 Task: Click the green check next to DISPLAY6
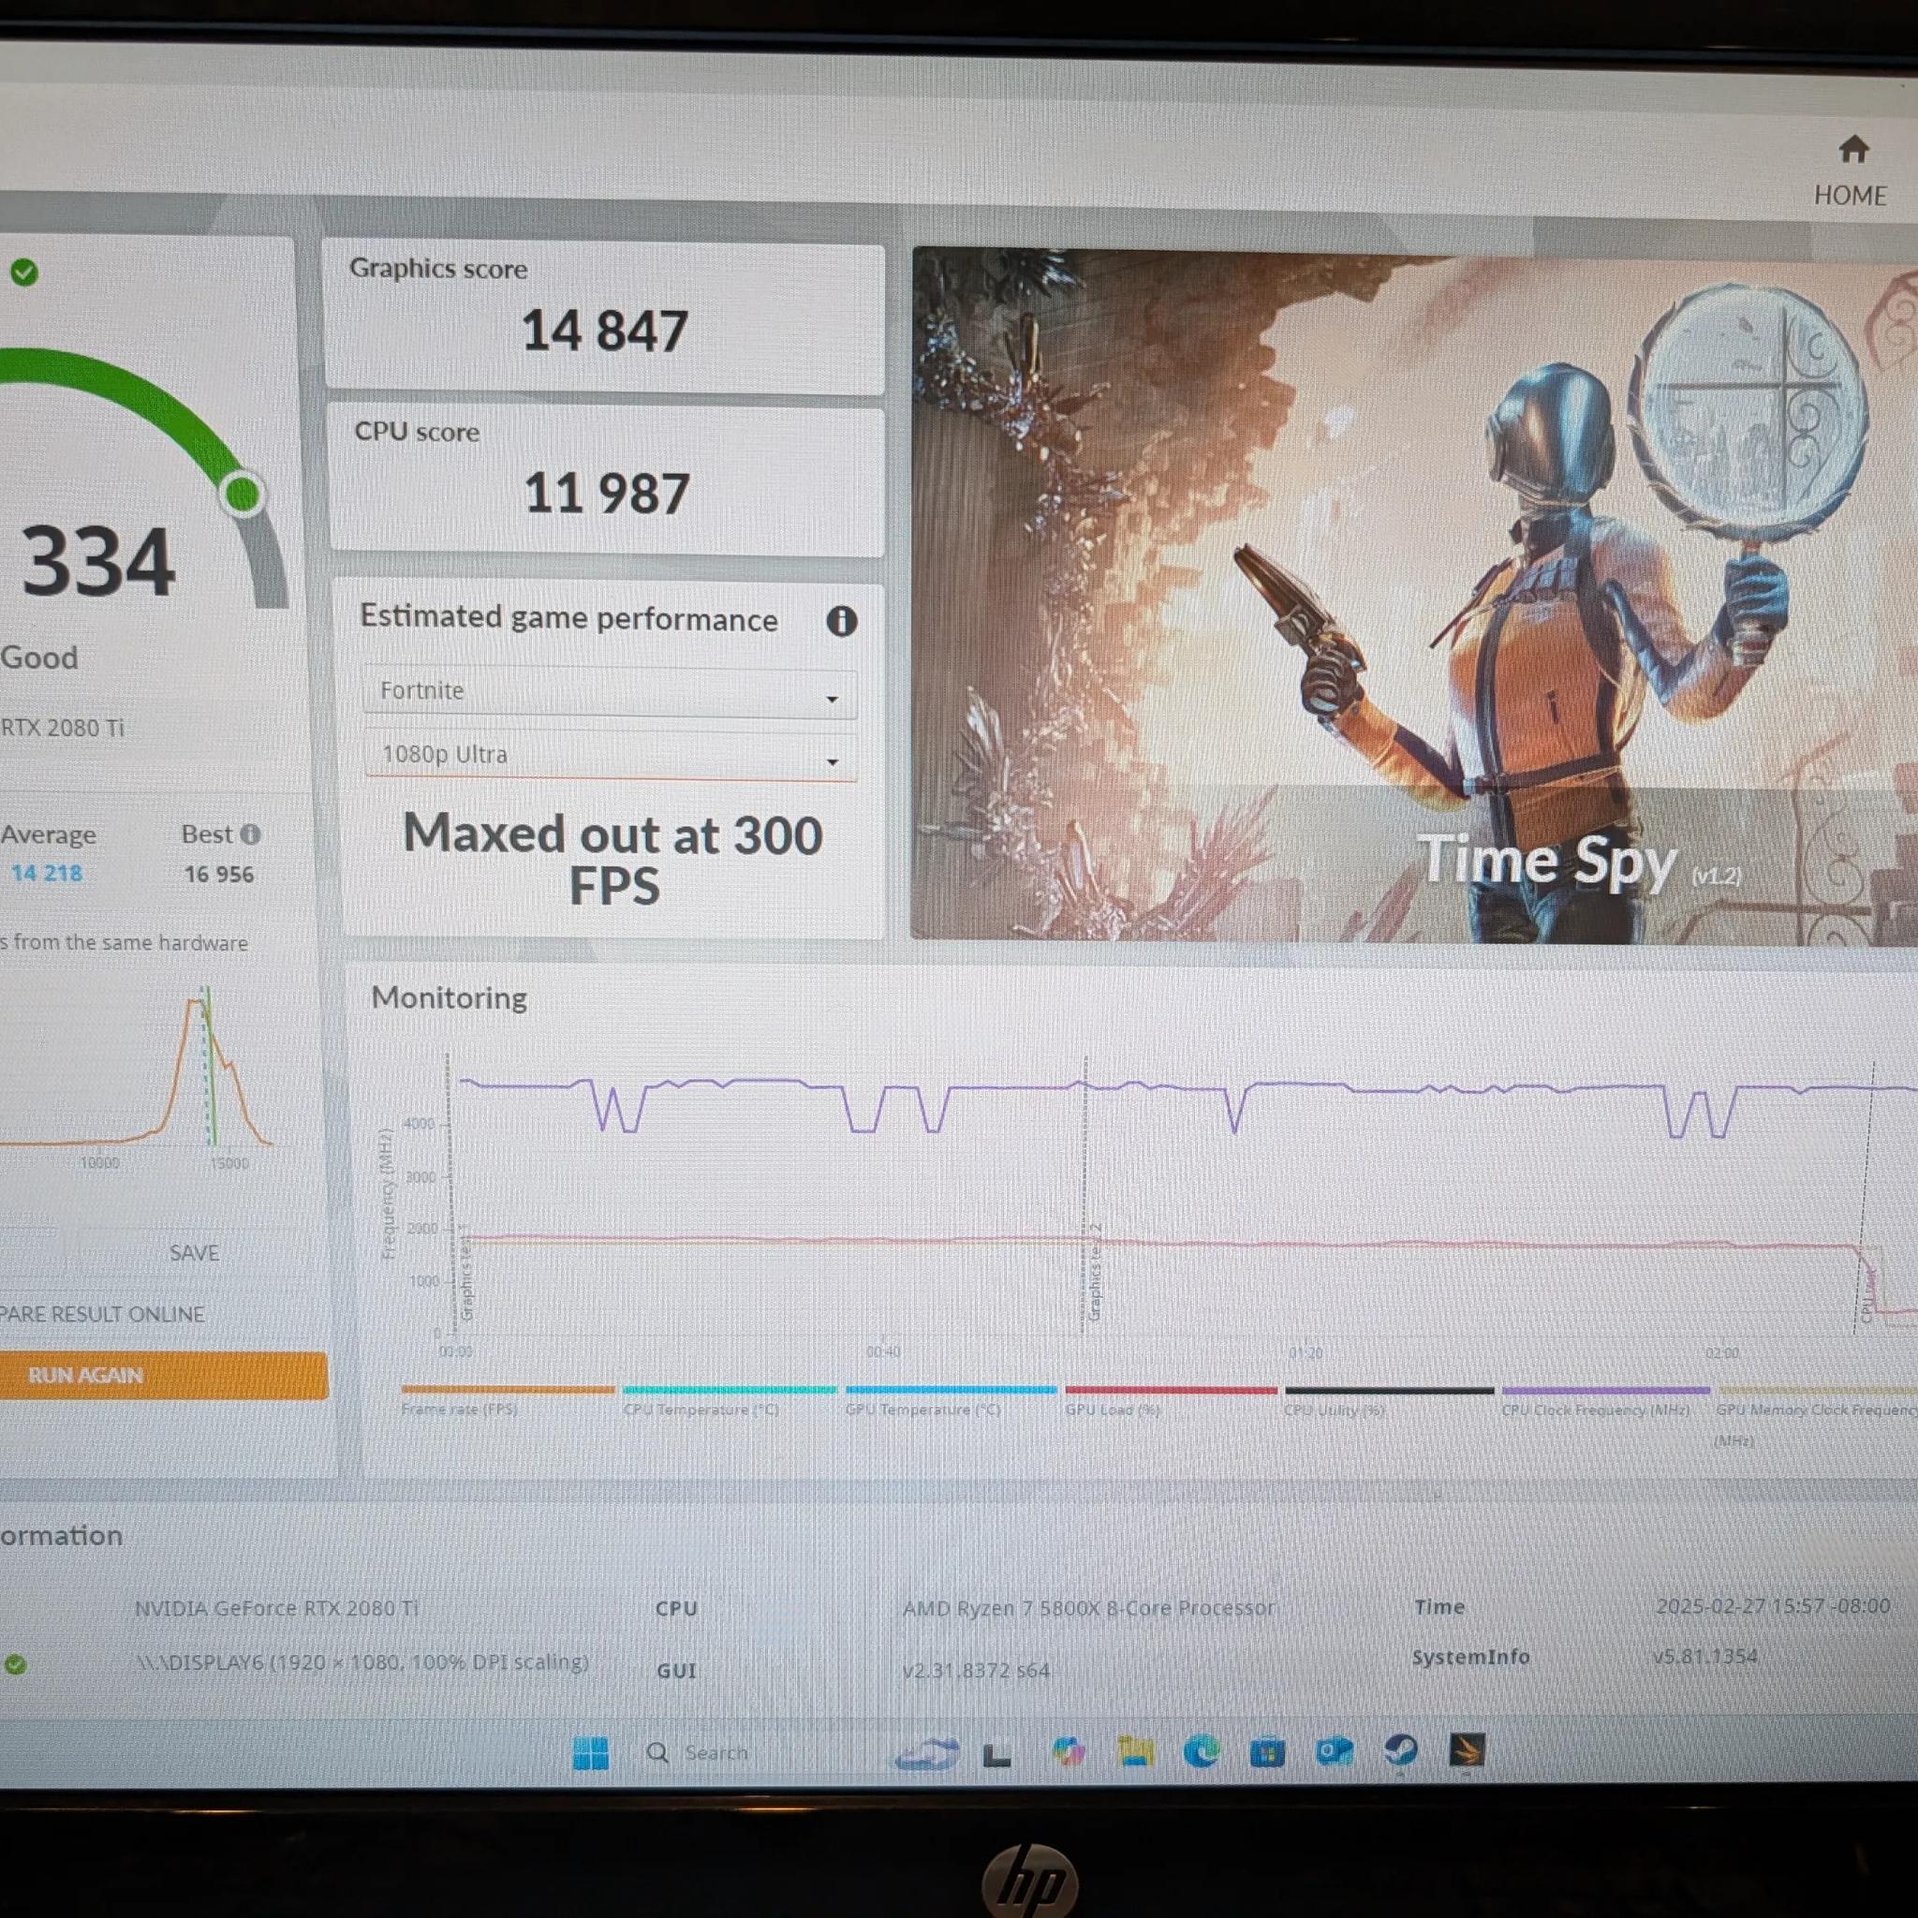pos(15,1665)
